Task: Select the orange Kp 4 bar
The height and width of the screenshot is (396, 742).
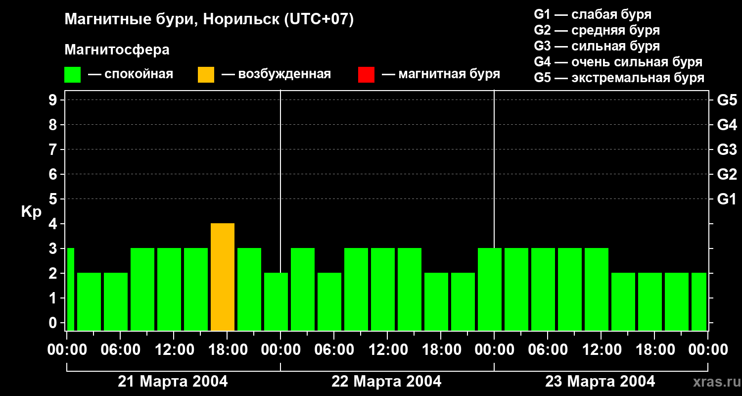Action: pos(223,277)
